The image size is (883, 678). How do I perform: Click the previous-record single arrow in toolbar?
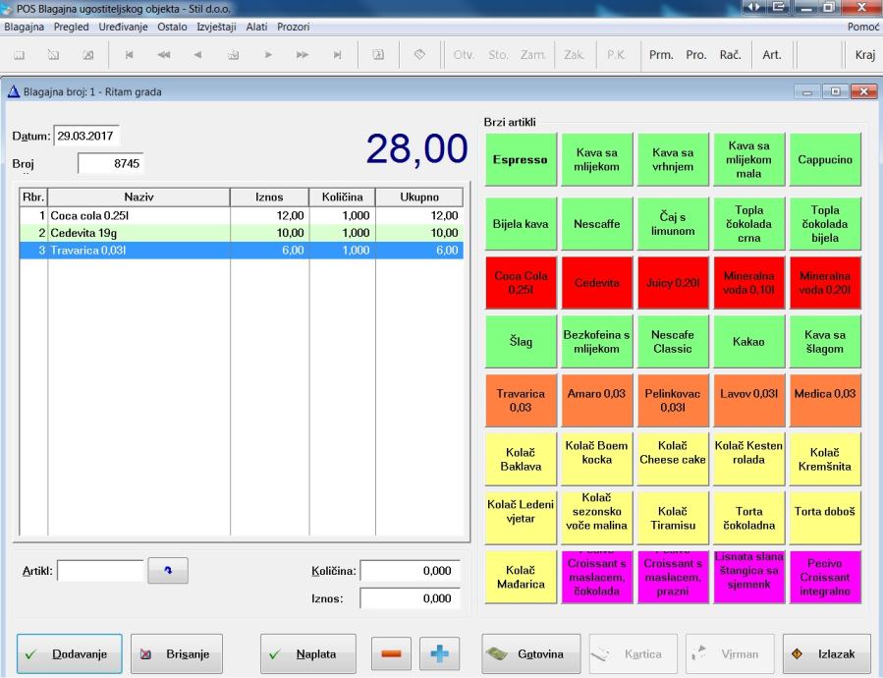click(x=197, y=55)
